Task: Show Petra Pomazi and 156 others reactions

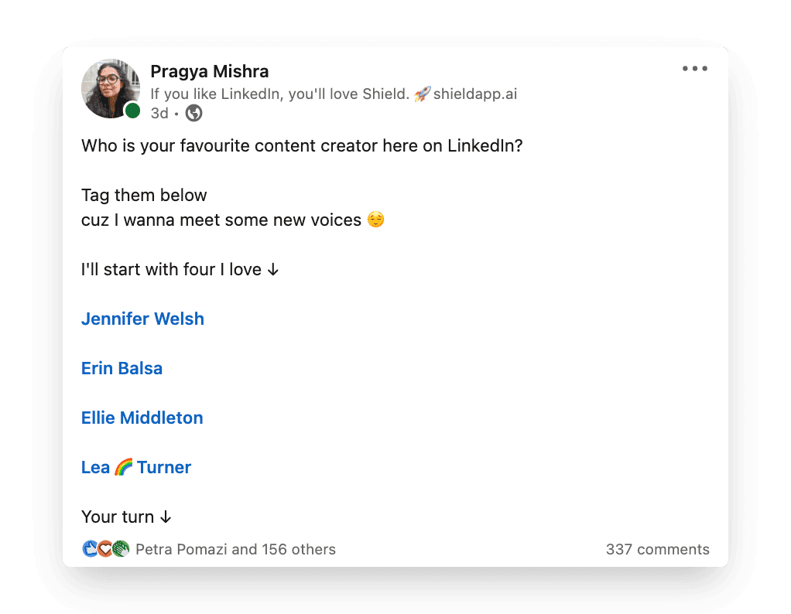Action: coord(235,549)
